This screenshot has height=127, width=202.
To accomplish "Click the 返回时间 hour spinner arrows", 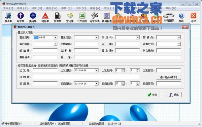I will 123,83.
